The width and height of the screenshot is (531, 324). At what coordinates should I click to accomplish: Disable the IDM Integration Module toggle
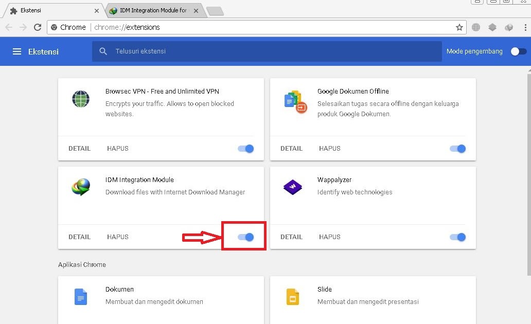(x=246, y=237)
